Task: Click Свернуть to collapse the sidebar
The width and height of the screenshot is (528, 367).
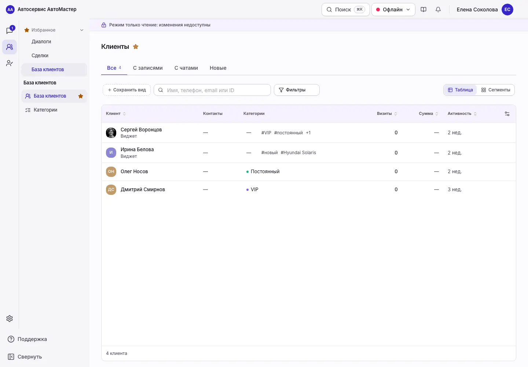Action: tap(25, 357)
